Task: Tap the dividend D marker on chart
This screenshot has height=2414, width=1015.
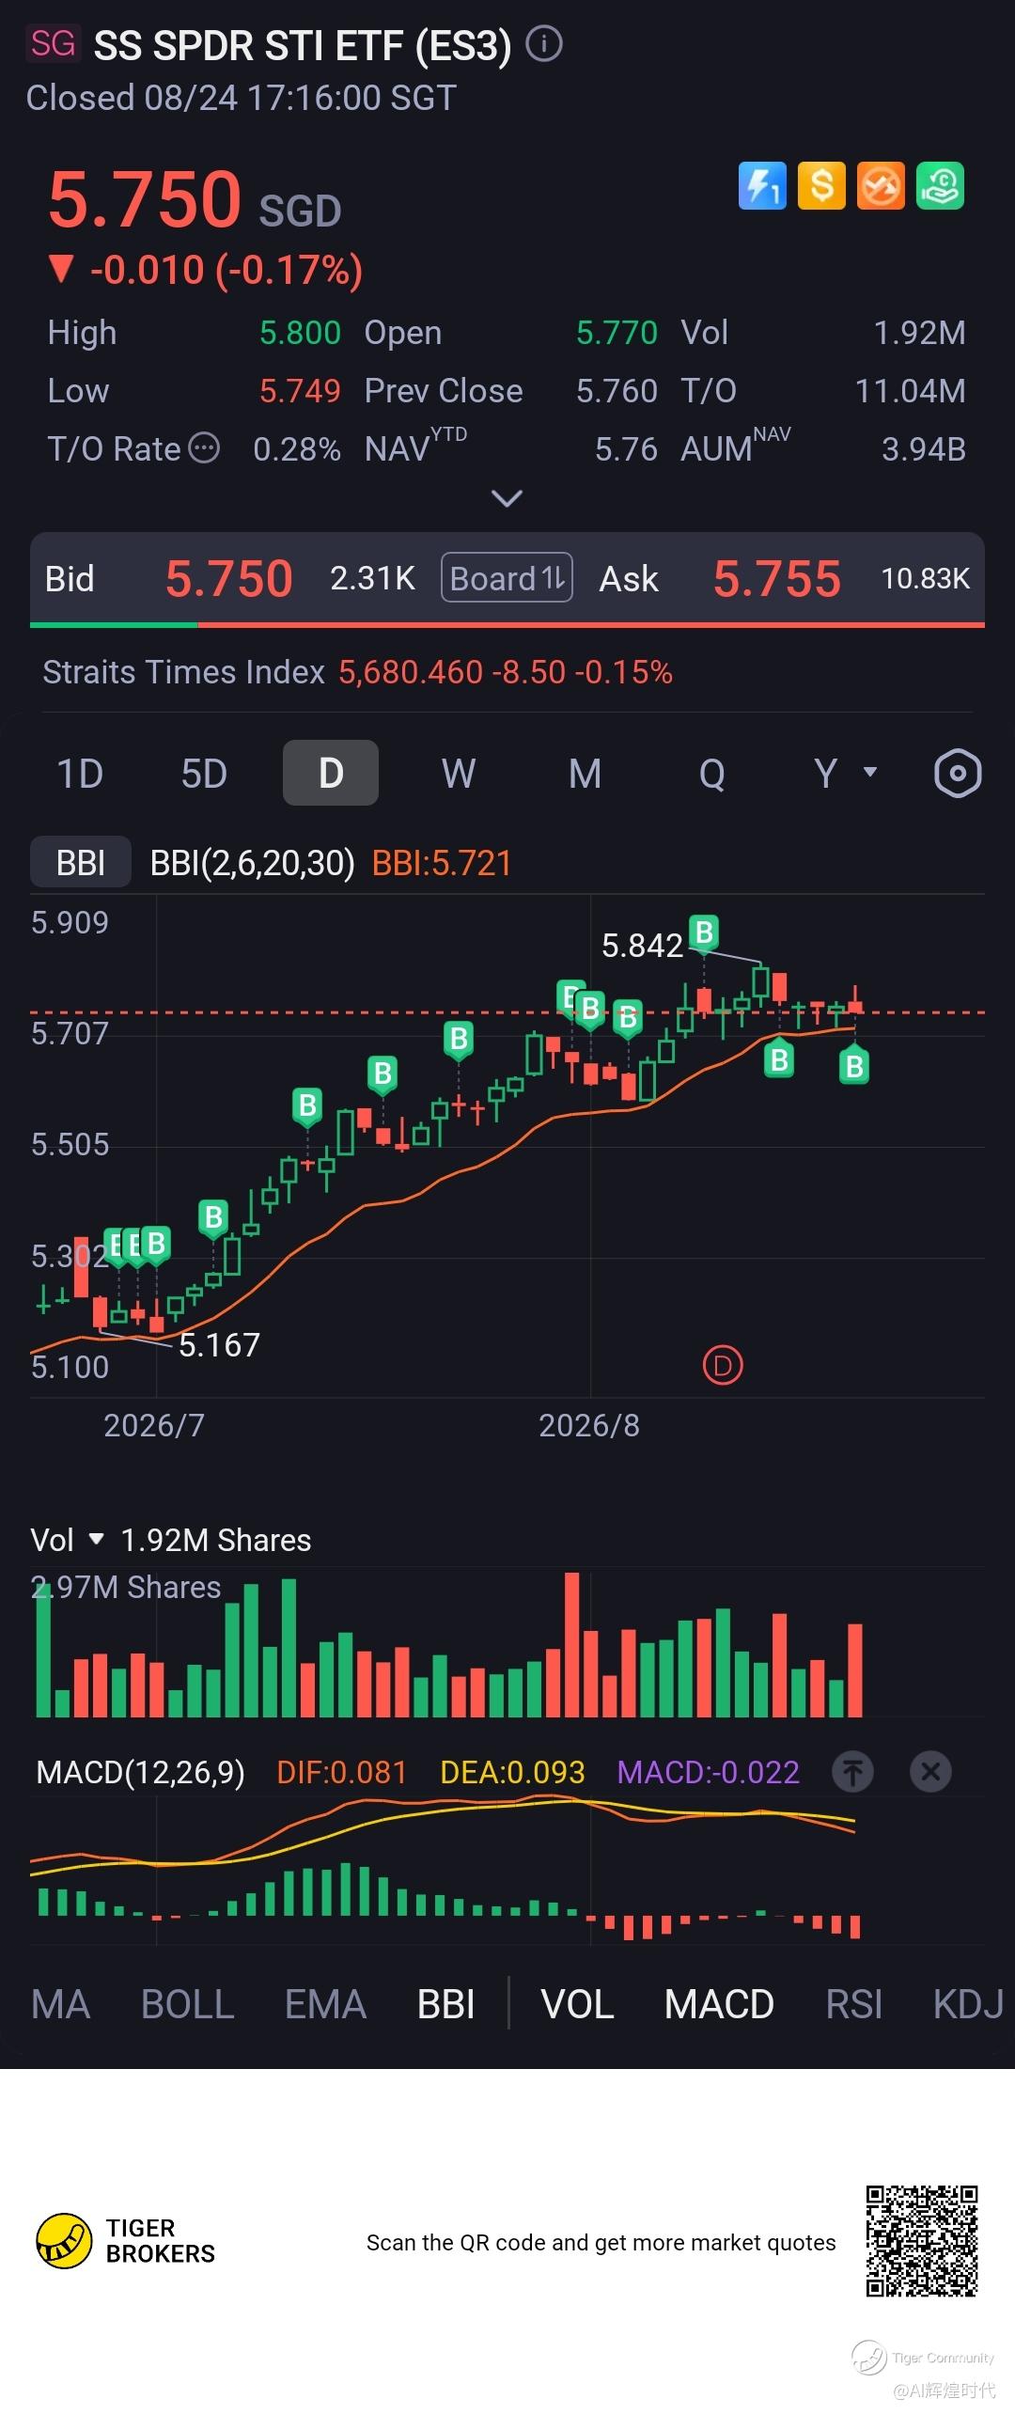Action: click(723, 1365)
